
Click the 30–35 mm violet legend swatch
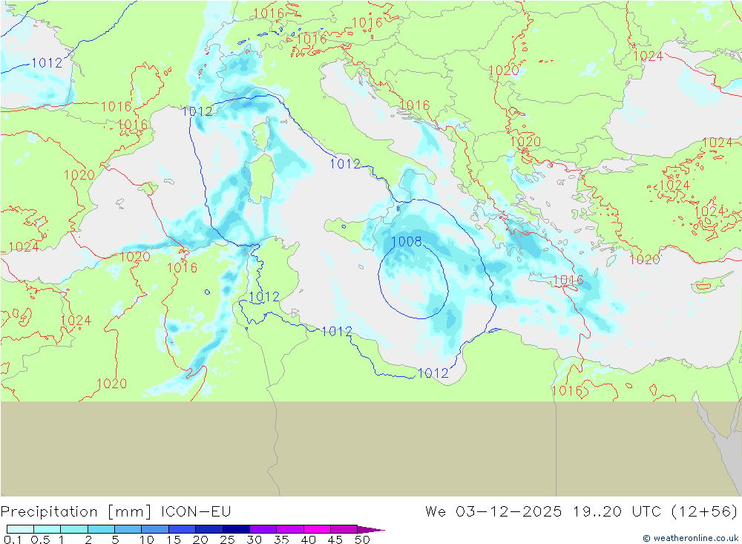point(263,529)
